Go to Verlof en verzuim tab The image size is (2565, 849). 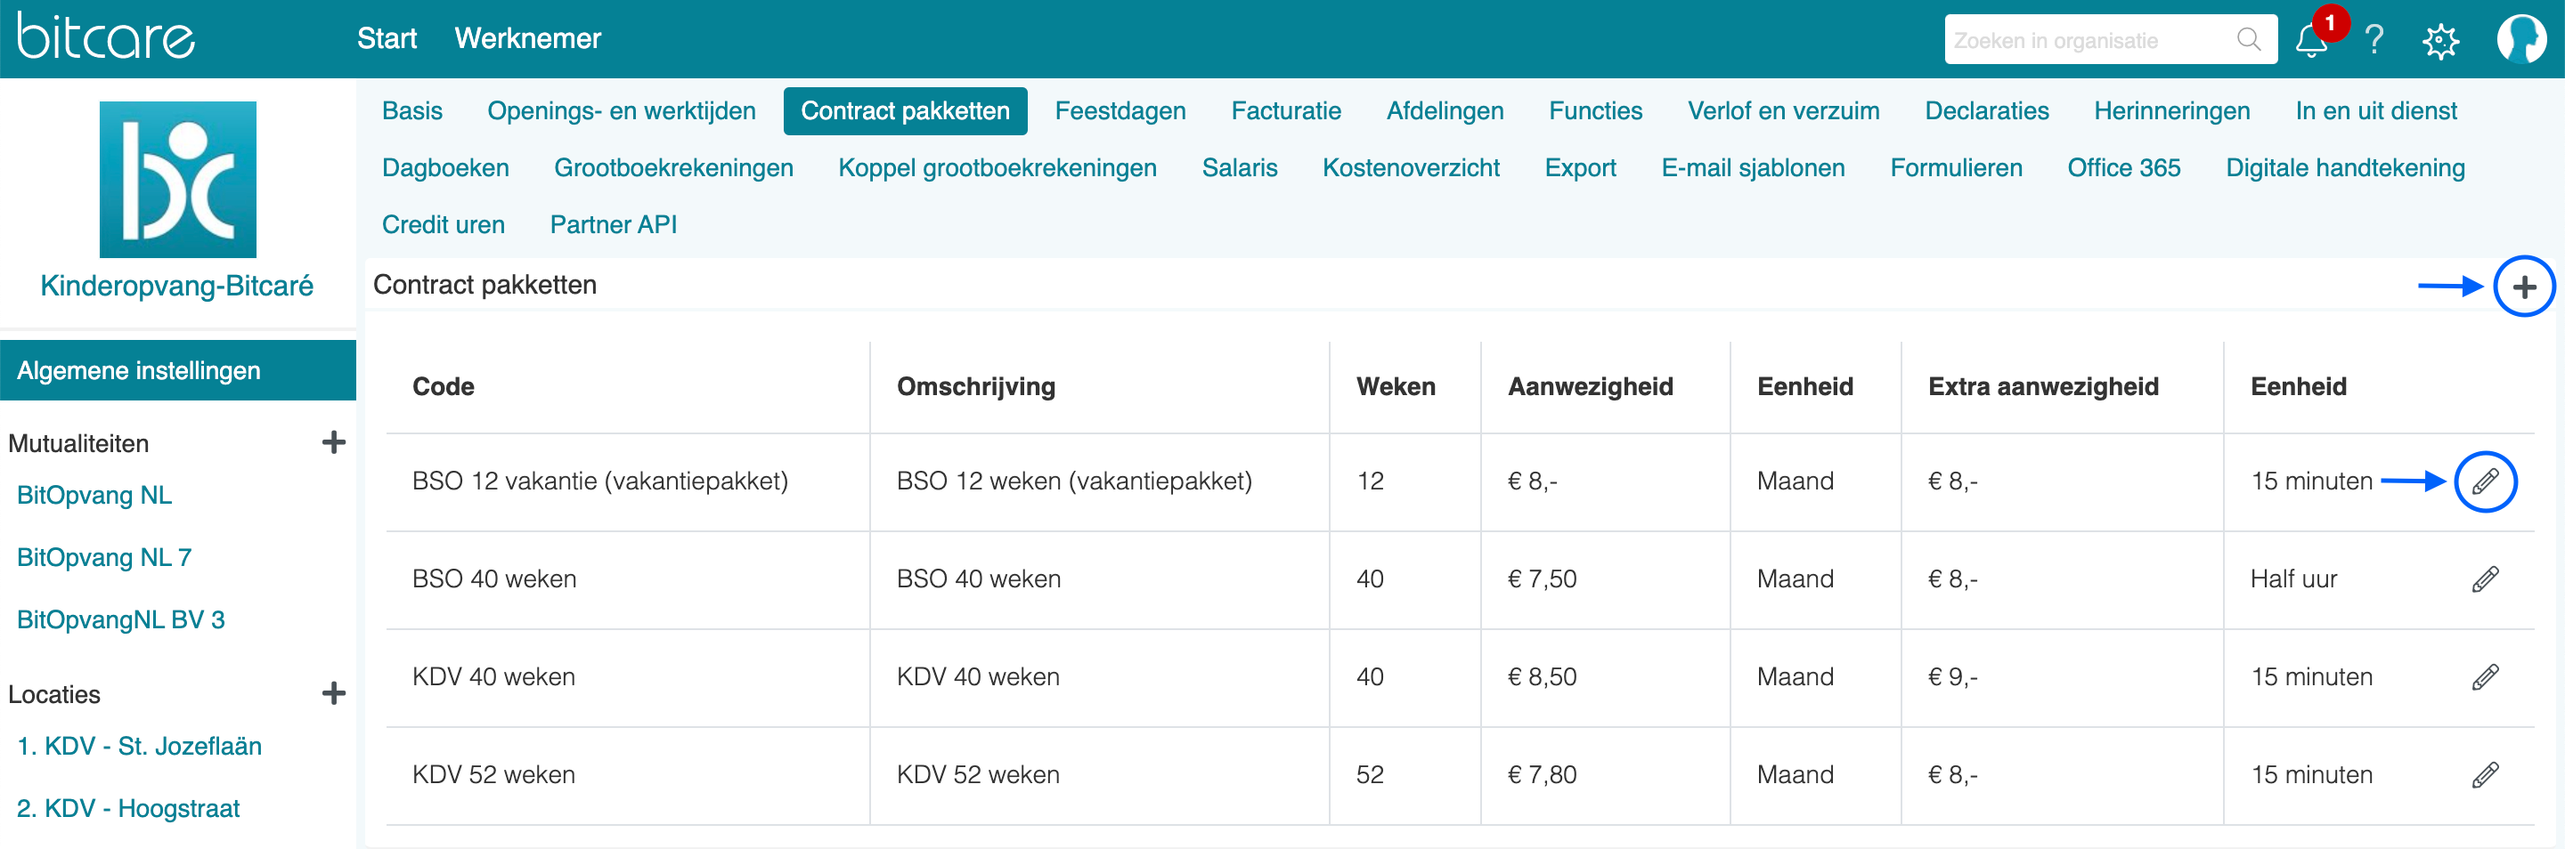coord(1782,110)
